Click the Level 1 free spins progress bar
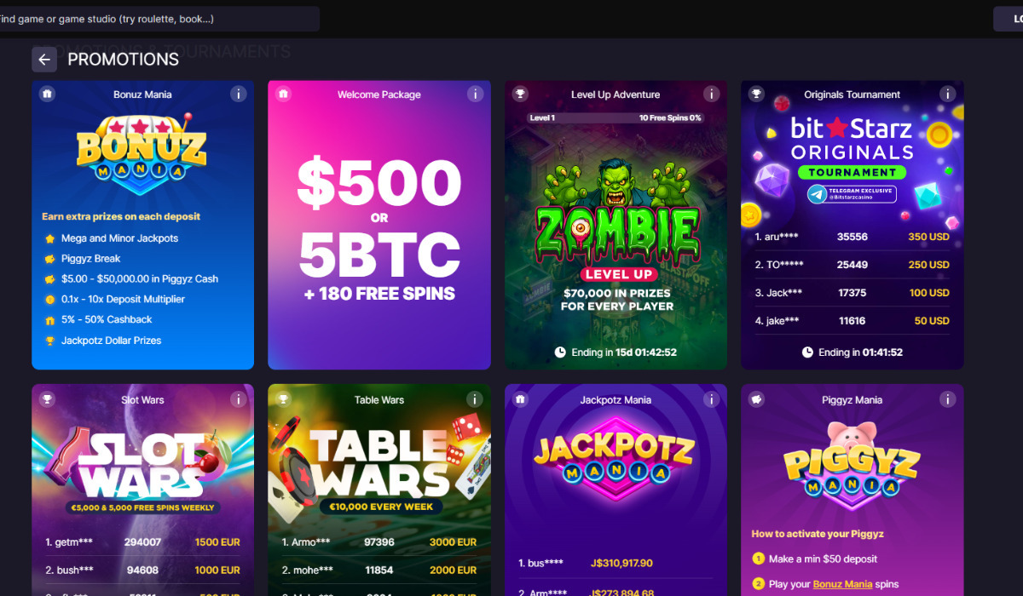The width and height of the screenshot is (1023, 596). tap(616, 117)
